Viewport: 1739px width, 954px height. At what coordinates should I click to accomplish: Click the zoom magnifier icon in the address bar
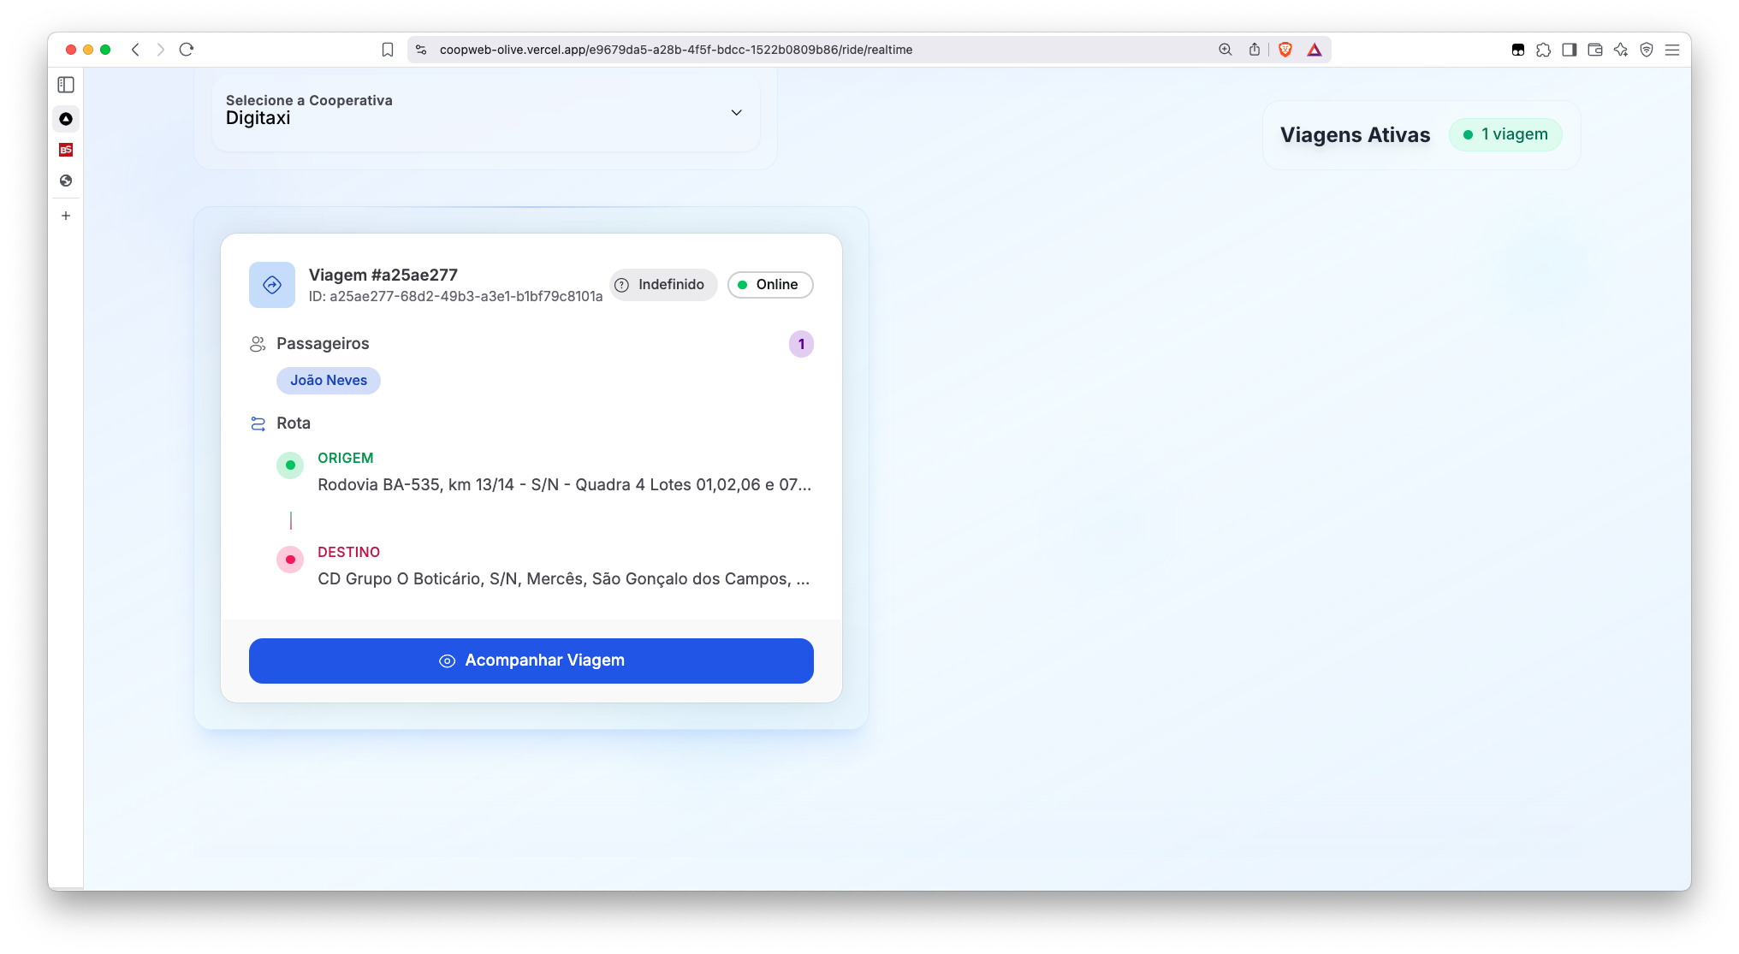[1225, 50]
